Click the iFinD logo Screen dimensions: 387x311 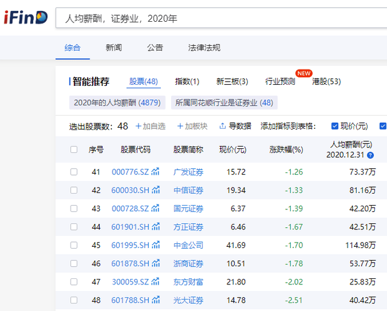25,18
